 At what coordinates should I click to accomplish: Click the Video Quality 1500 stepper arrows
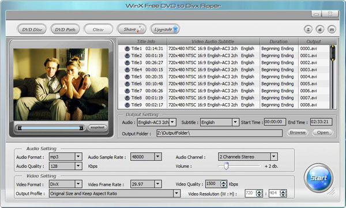click(x=224, y=184)
